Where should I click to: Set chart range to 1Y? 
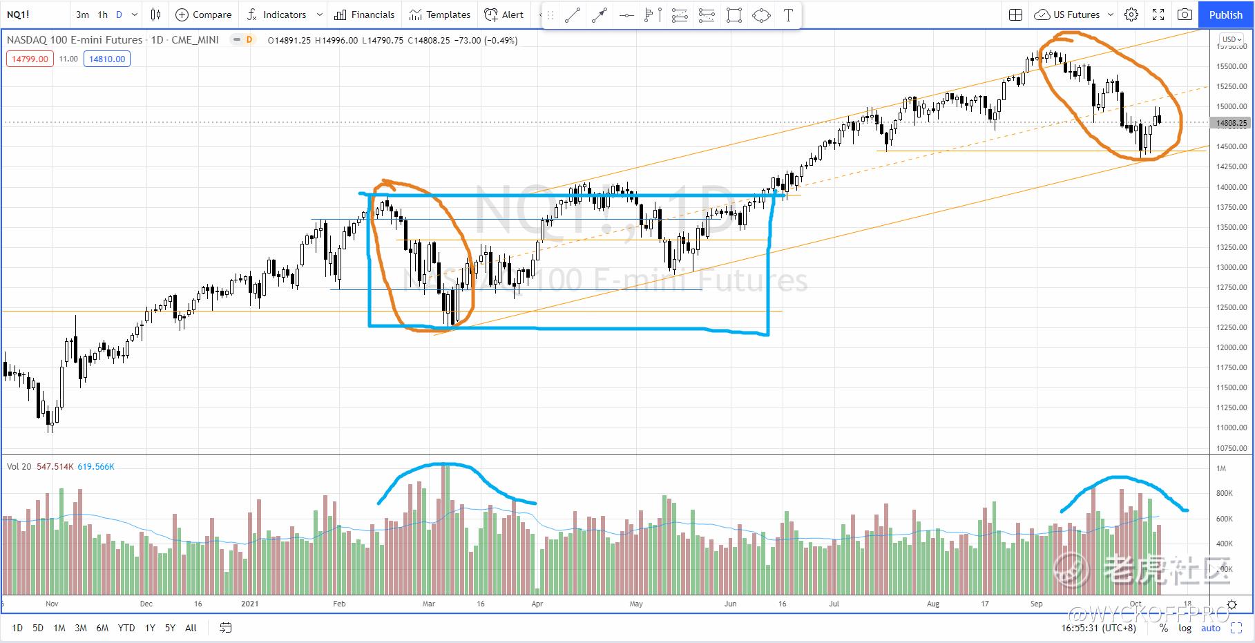[x=150, y=628]
